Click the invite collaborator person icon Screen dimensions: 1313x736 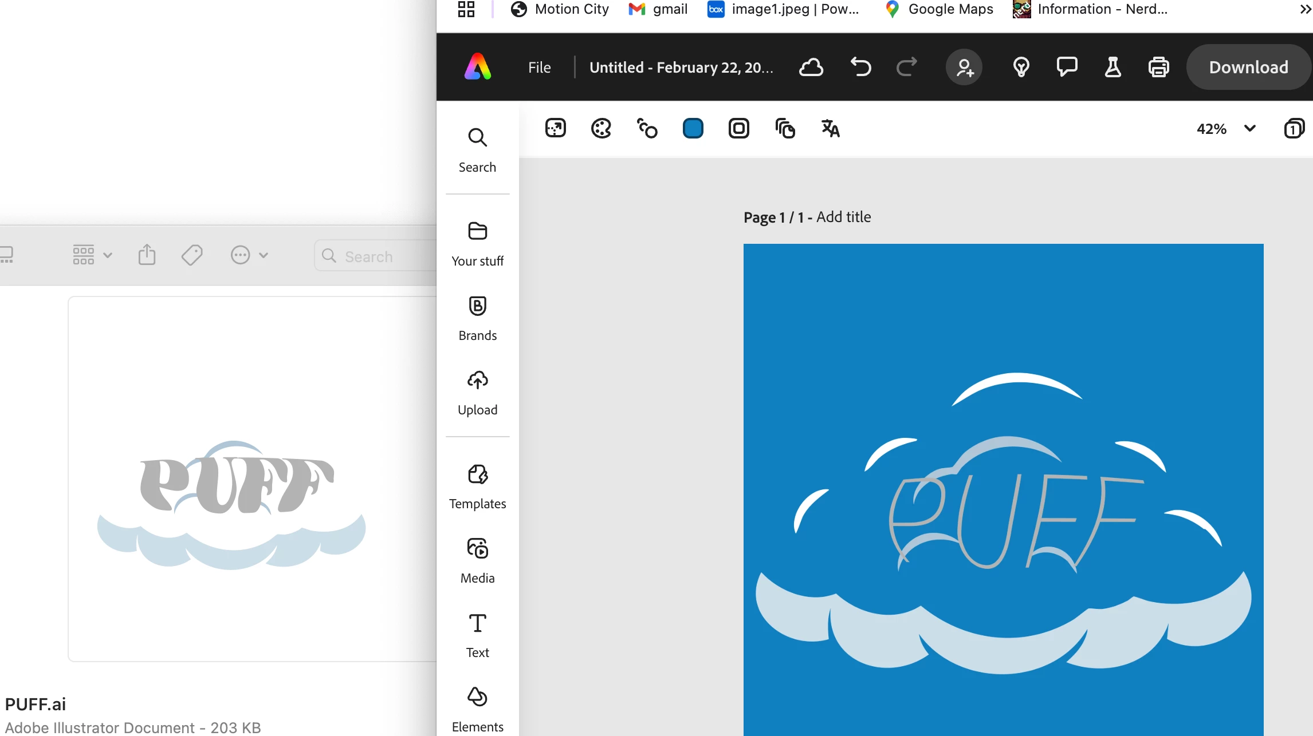click(964, 67)
